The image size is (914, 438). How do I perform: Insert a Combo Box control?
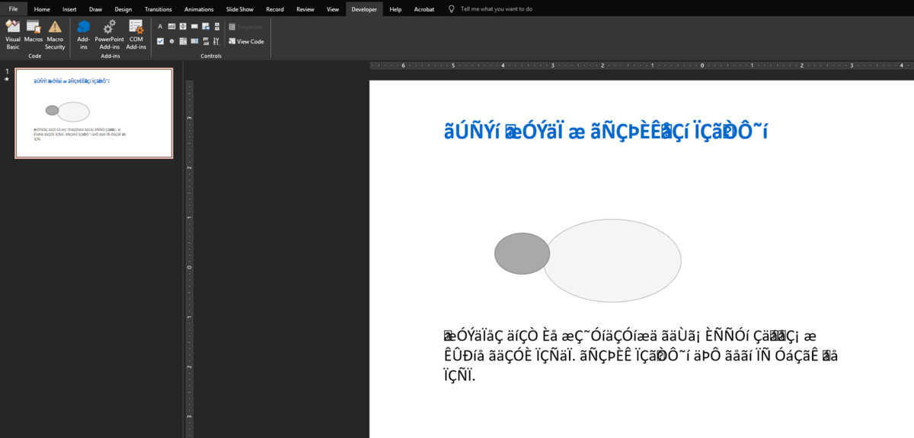coord(194,41)
